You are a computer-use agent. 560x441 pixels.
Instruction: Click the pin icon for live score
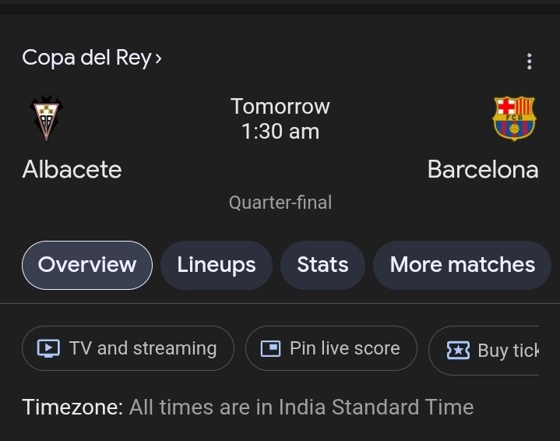[x=270, y=348]
